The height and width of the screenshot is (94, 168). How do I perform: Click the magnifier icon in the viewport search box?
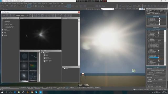(x=102, y=9)
